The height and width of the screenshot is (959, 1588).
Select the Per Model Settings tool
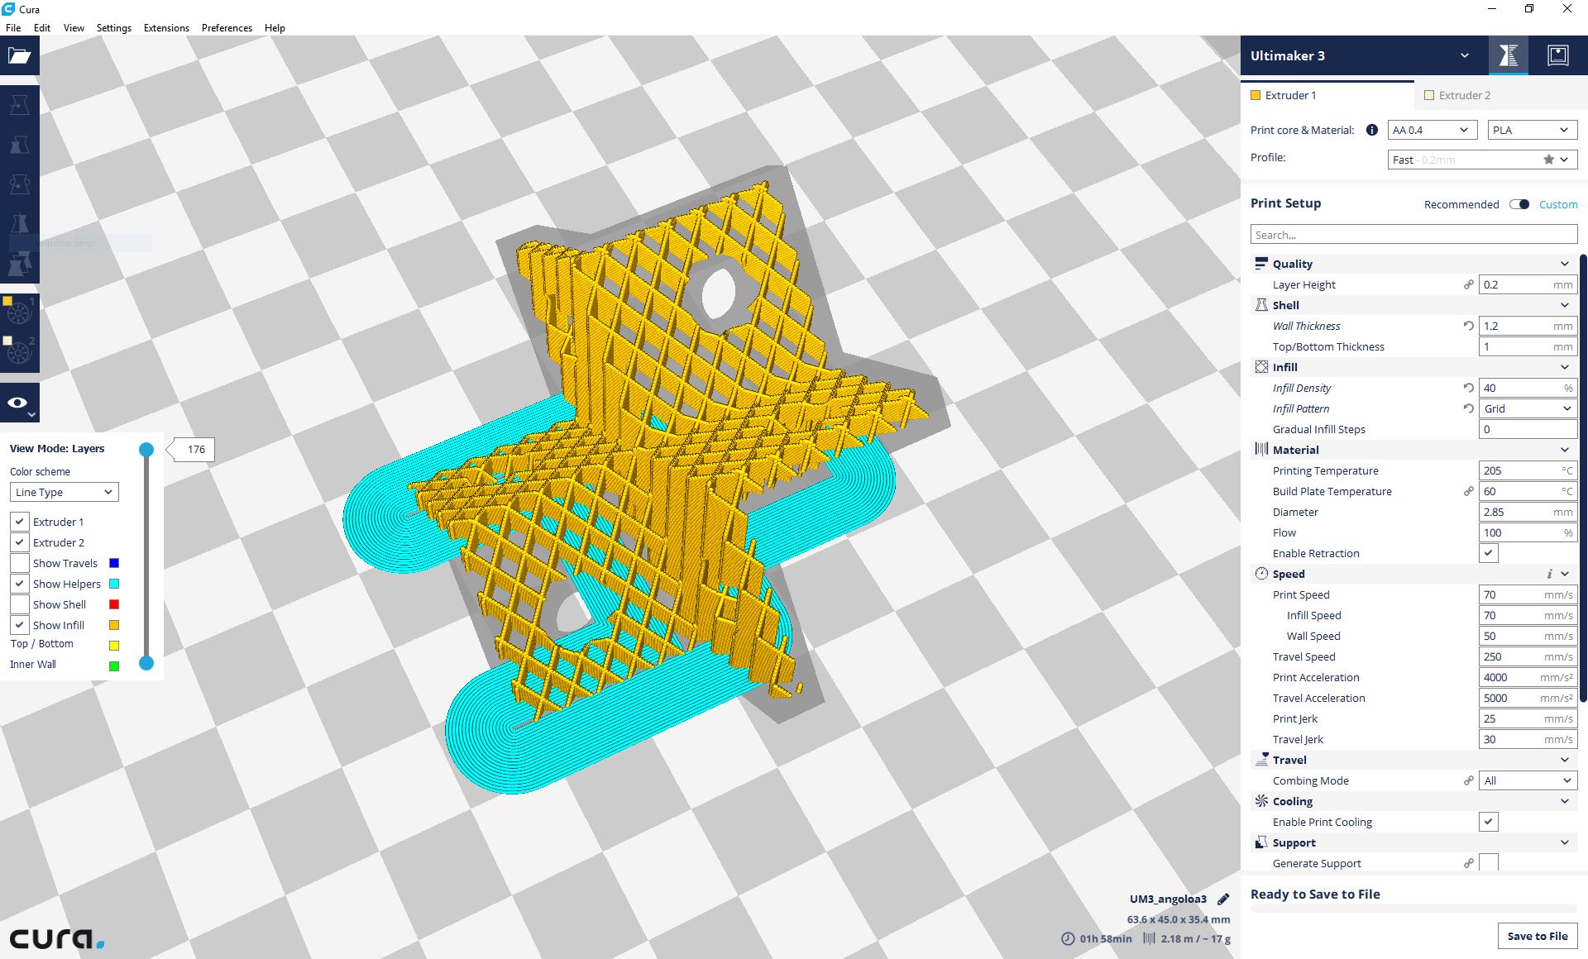point(19,265)
